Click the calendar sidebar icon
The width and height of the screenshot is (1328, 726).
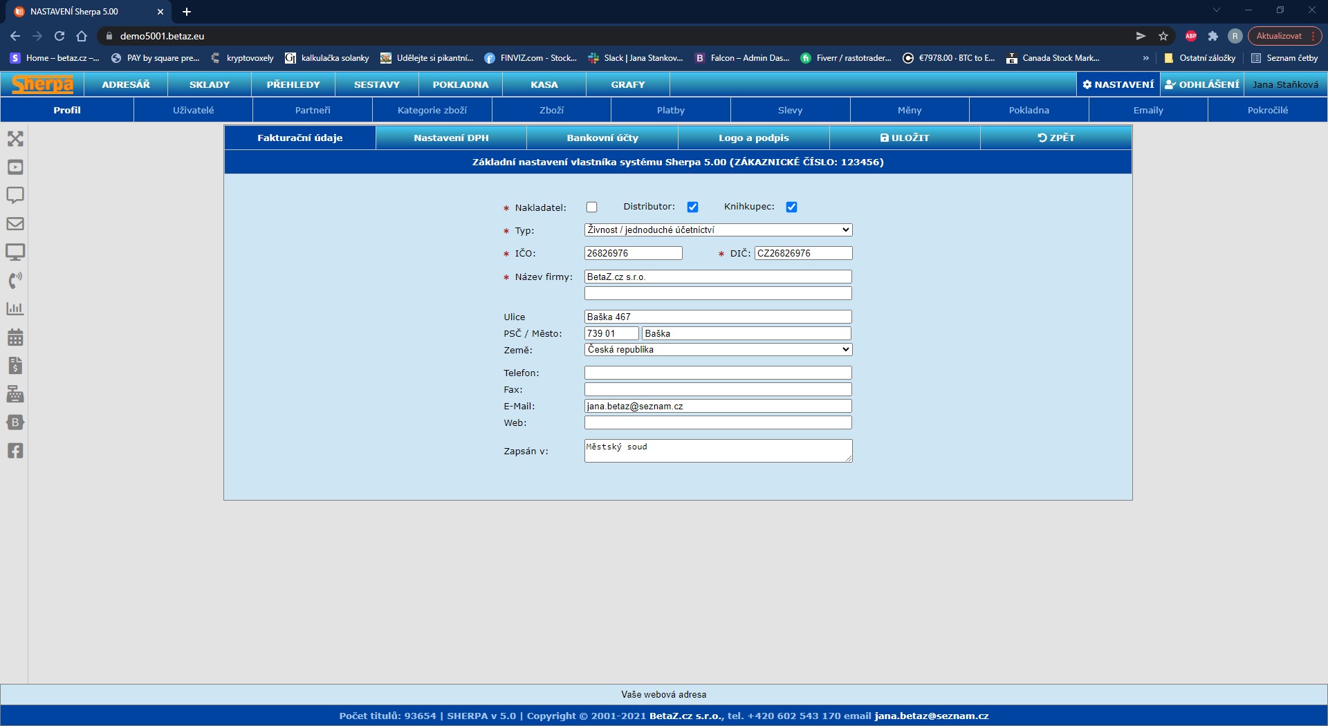[x=15, y=337]
